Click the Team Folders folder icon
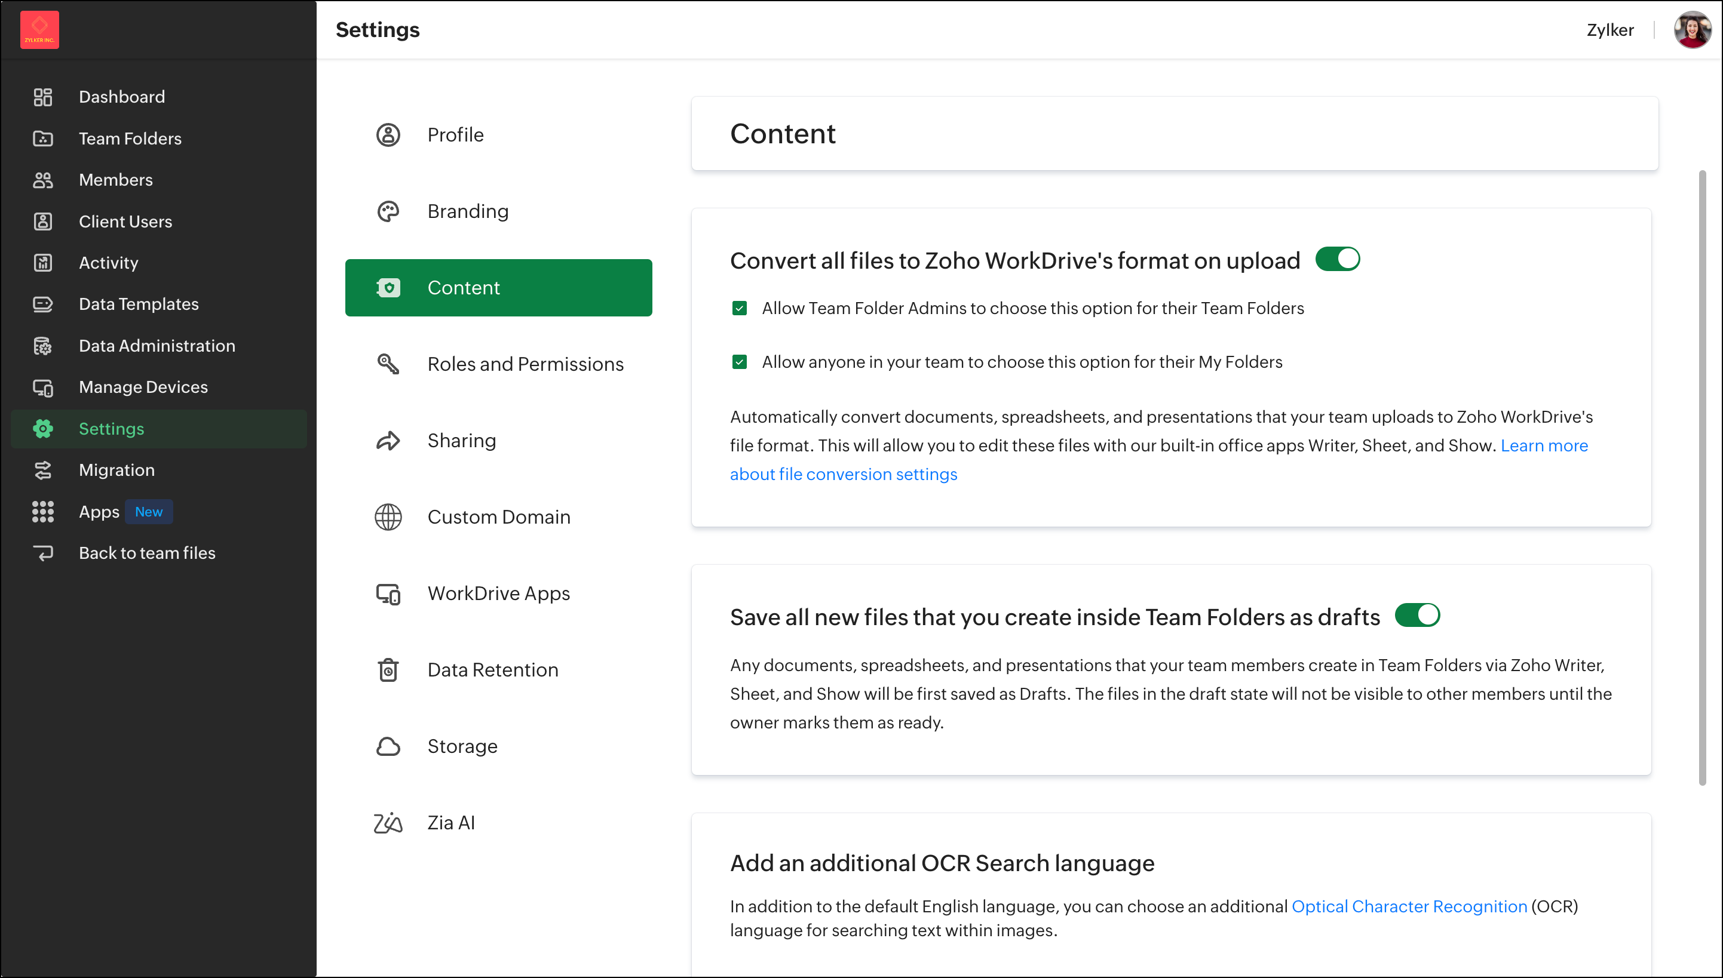Image resolution: width=1723 pixels, height=978 pixels. click(43, 139)
